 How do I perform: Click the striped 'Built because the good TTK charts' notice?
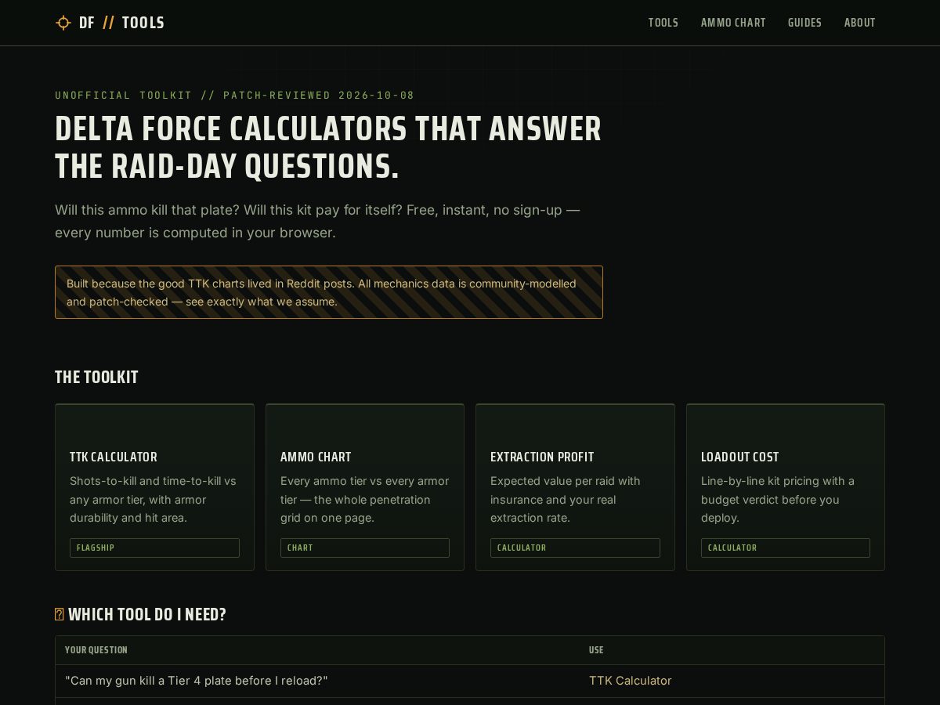point(329,292)
